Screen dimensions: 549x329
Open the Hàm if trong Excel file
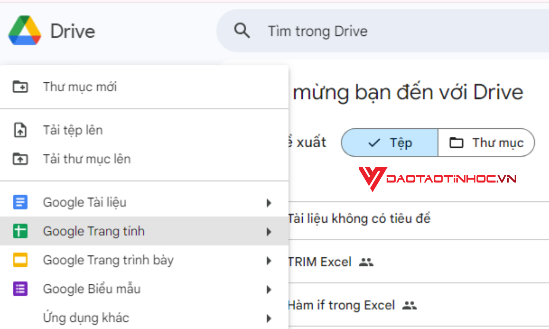point(341,305)
